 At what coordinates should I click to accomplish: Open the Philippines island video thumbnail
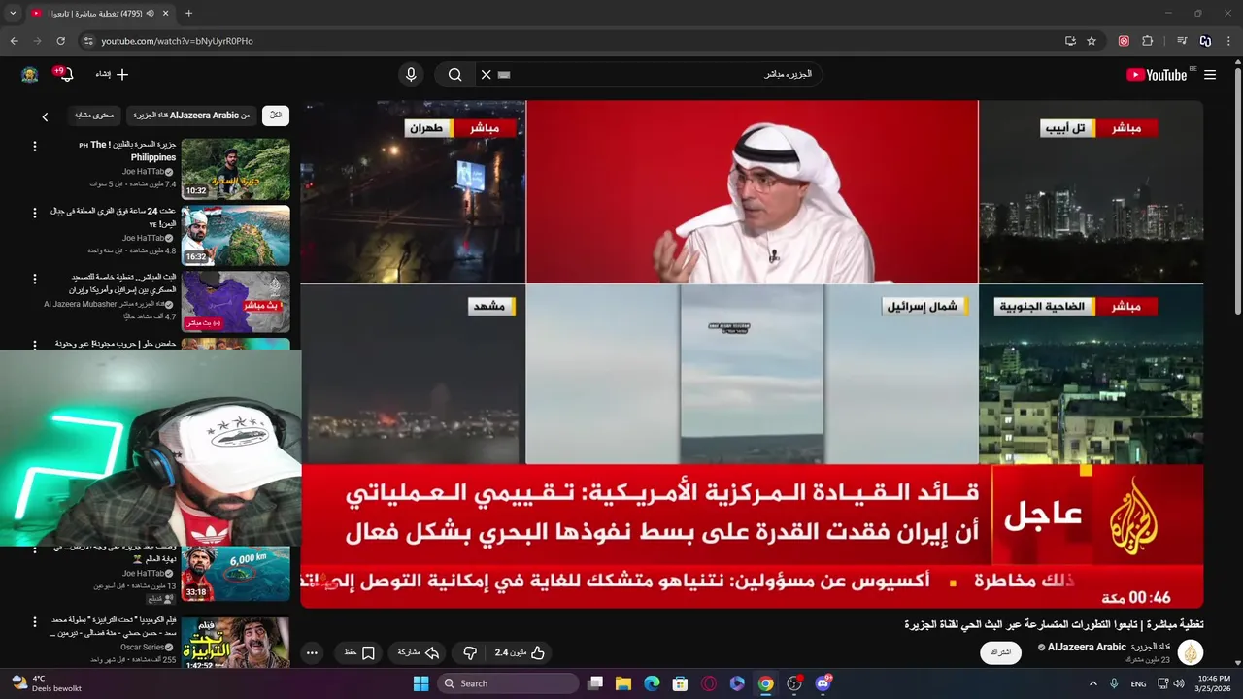tap(236, 169)
